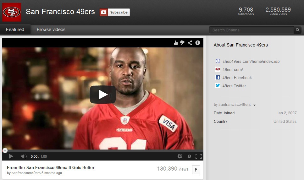
Task: Click the Country value United States
Action: (285, 122)
